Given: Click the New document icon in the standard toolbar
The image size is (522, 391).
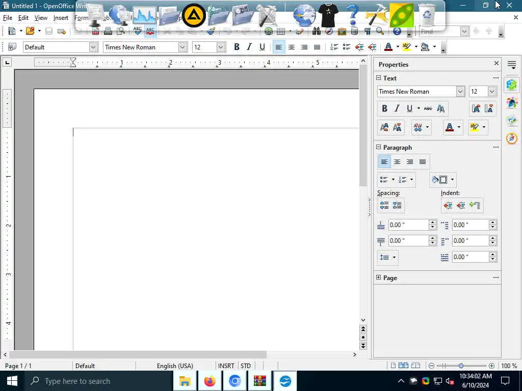Looking at the screenshot, I should [12, 31].
